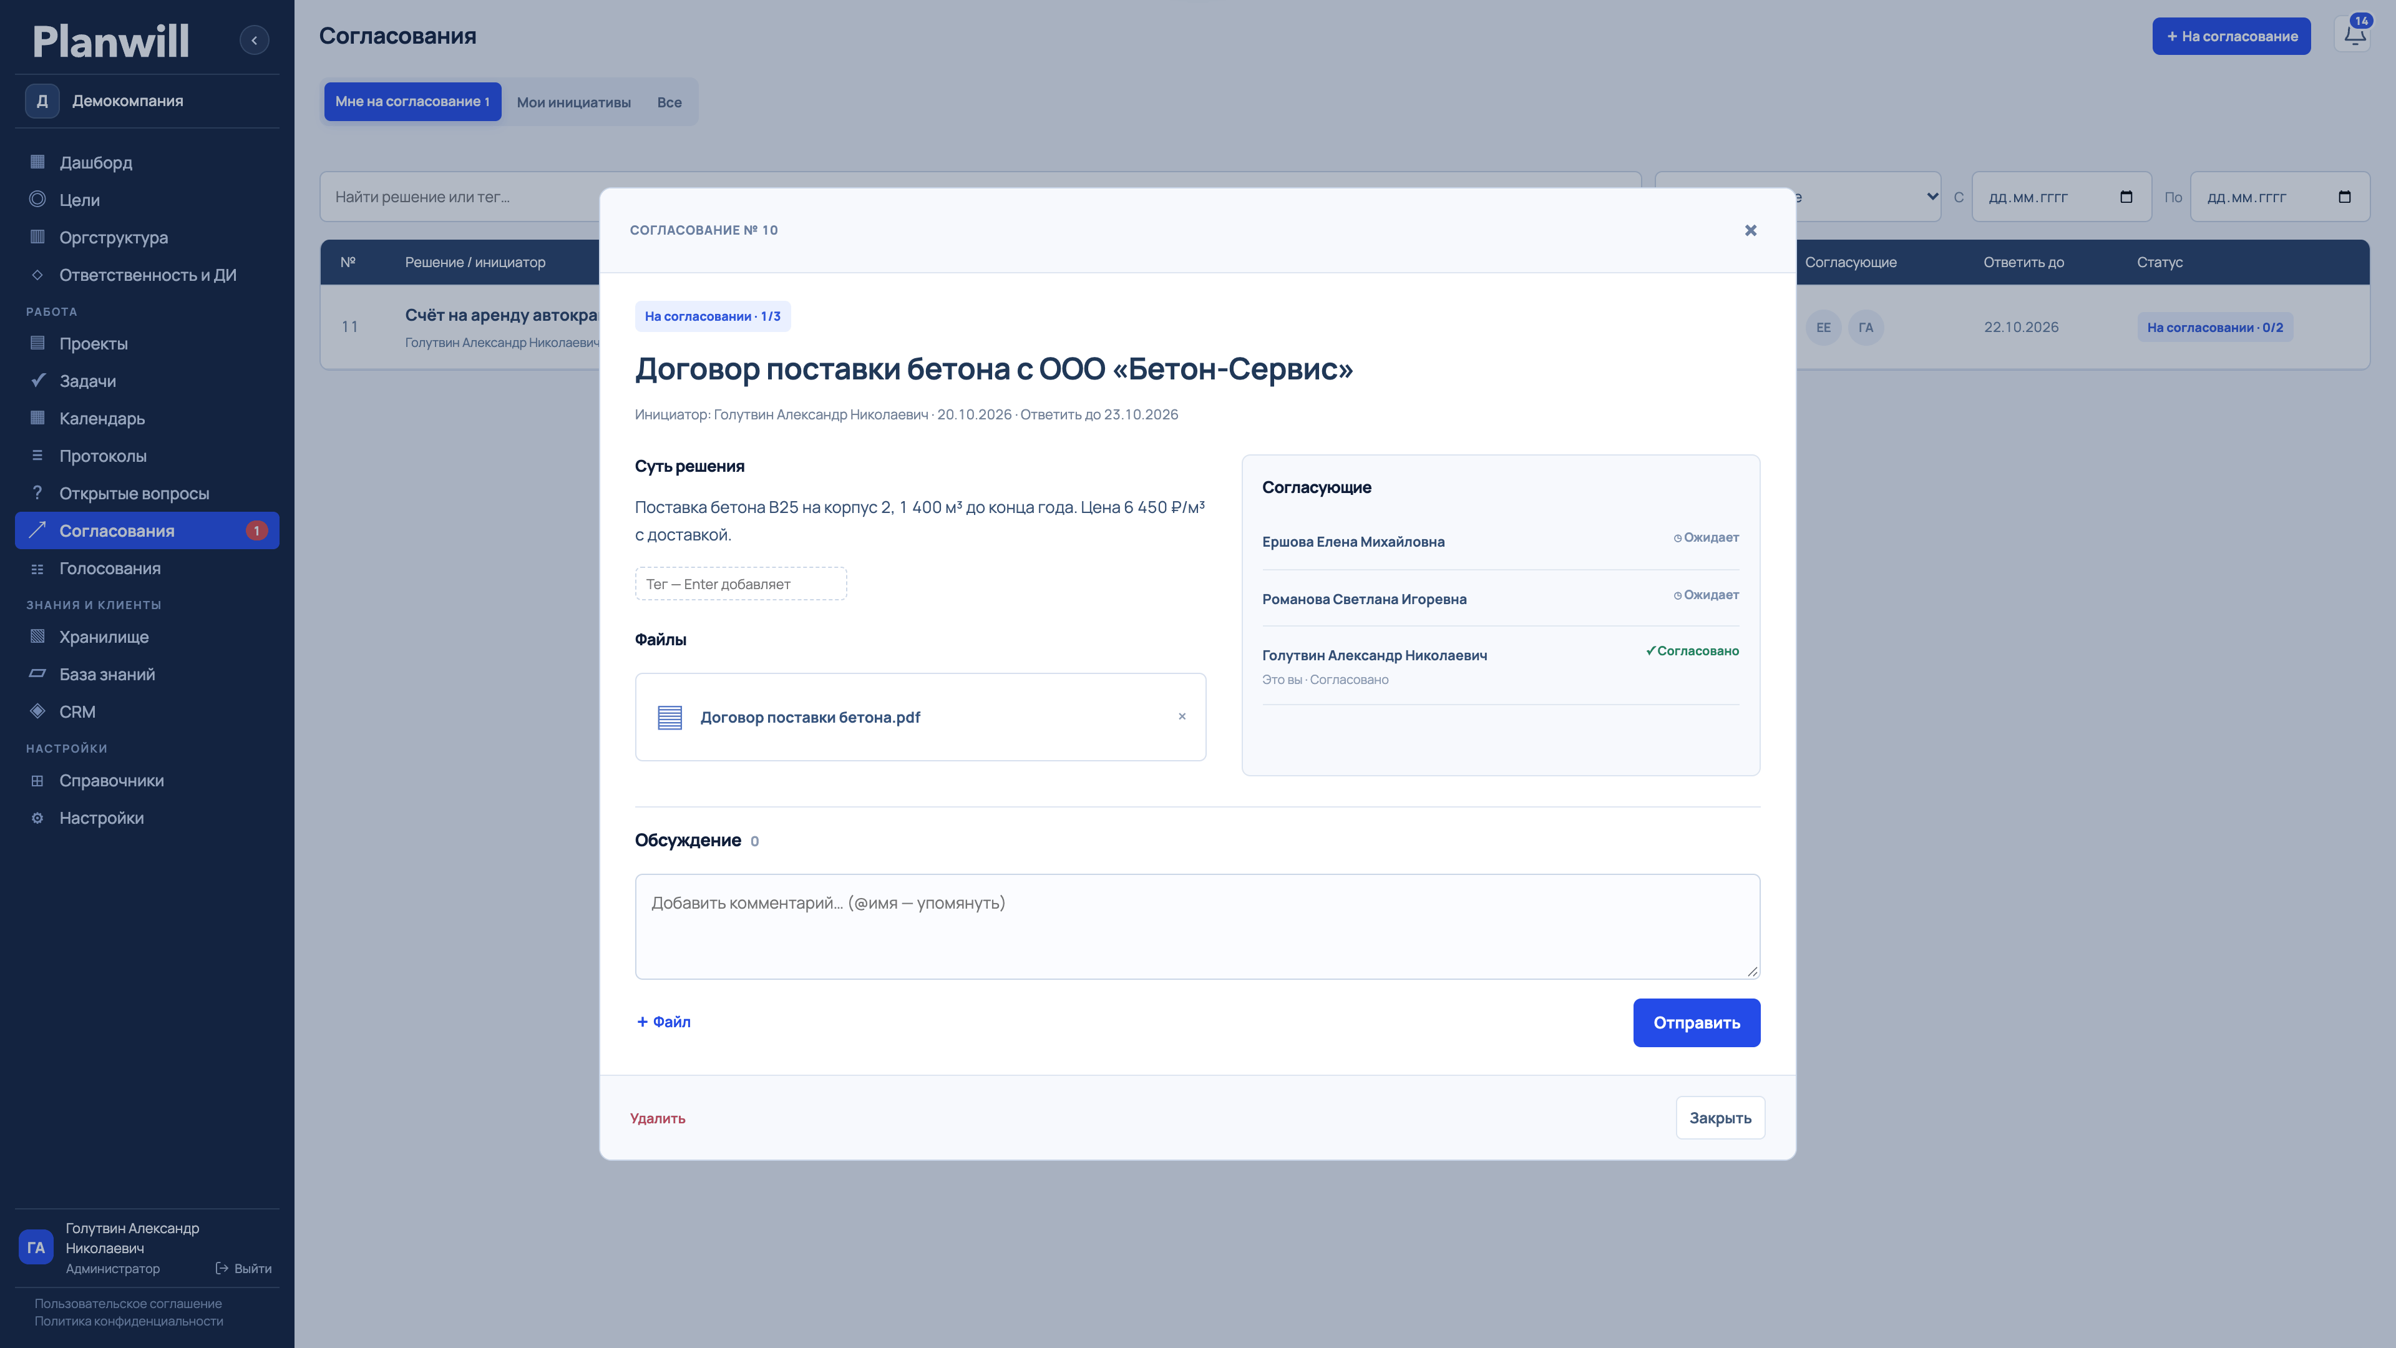This screenshot has width=2396, height=1348.
Task: Expand the status filter dropdown
Action: click(1932, 197)
